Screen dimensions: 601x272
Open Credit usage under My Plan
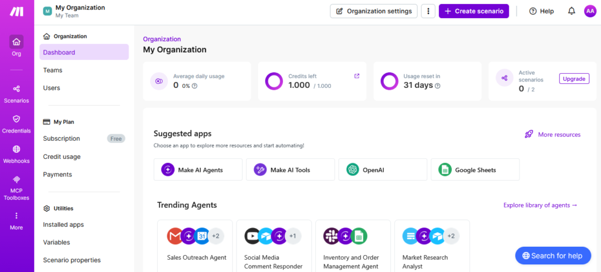[x=62, y=157]
